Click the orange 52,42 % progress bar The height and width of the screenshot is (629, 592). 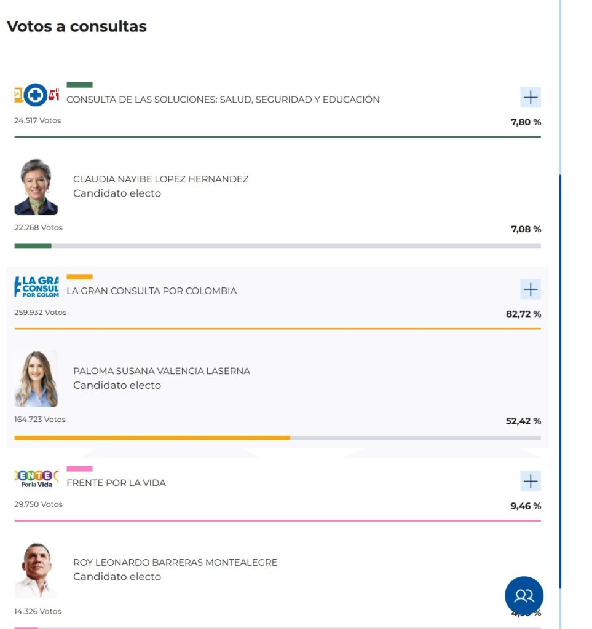coord(277,438)
